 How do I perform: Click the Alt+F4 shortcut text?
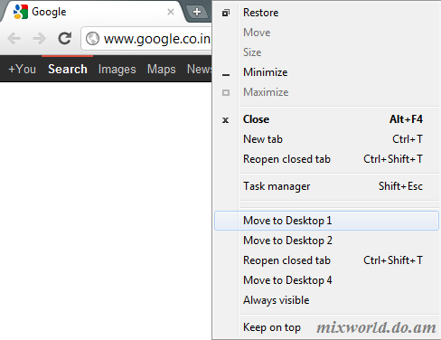[x=406, y=119]
